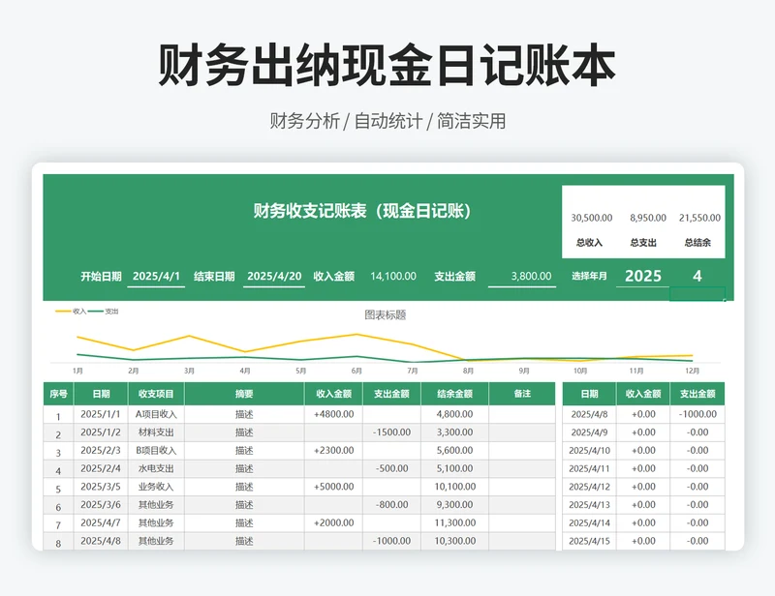Click the 总收入 label
Image resolution: width=775 pixels, height=596 pixels.
tap(589, 243)
